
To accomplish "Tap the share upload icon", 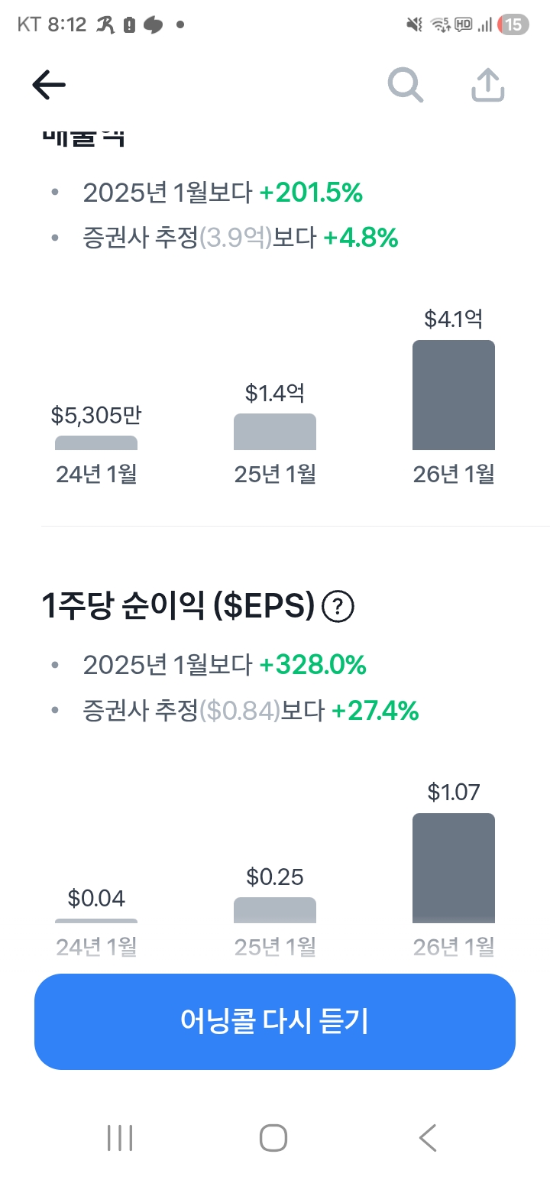I will [x=488, y=85].
